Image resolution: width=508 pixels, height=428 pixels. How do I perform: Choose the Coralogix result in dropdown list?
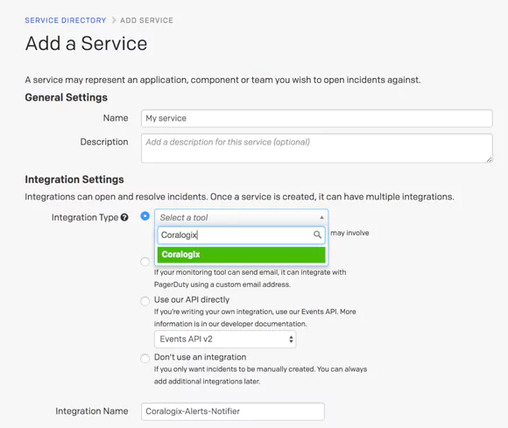tap(242, 255)
